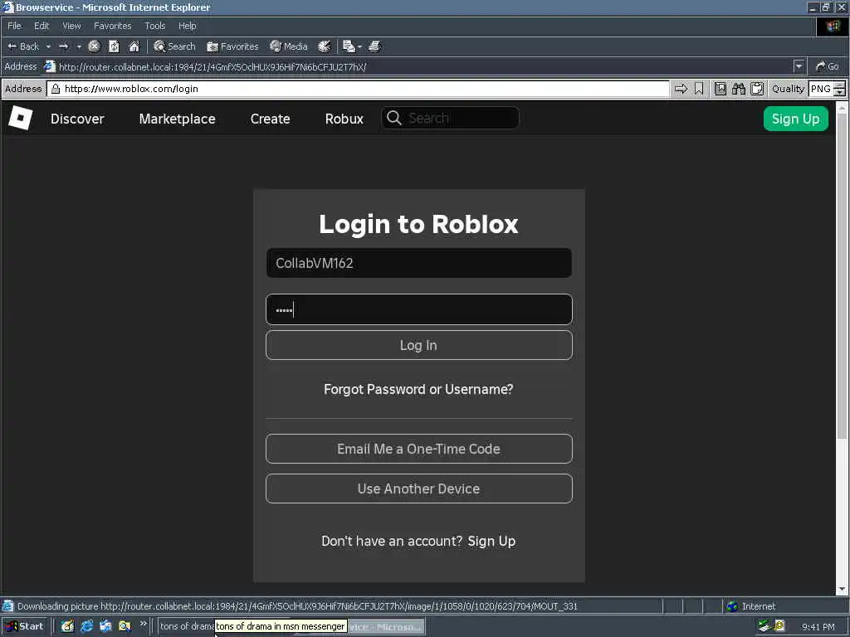Click the Browservice clipboard icon
The height and width of the screenshot is (637, 850).
(x=757, y=89)
